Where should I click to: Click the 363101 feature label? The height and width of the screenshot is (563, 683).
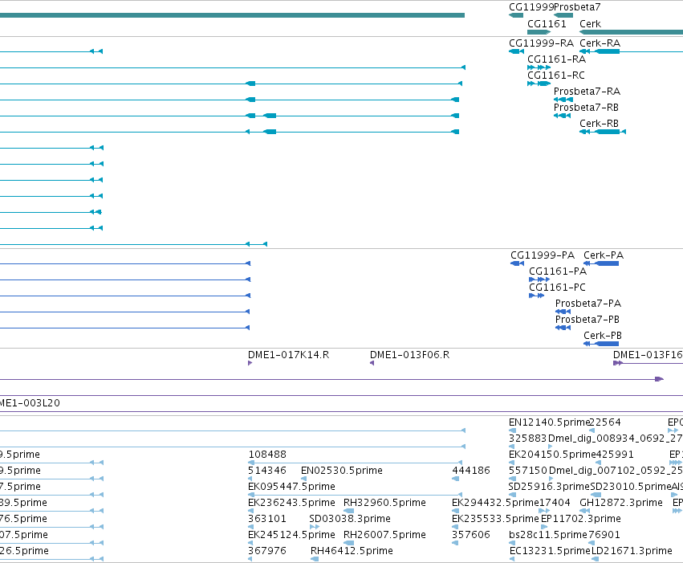(267, 519)
